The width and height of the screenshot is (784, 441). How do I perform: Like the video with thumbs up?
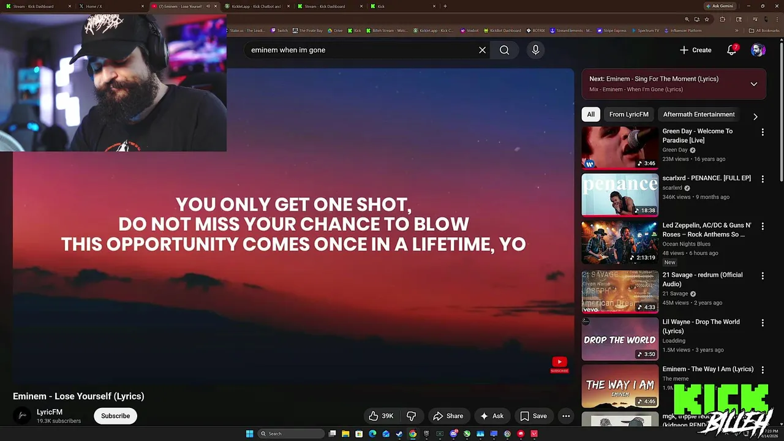[381, 416]
